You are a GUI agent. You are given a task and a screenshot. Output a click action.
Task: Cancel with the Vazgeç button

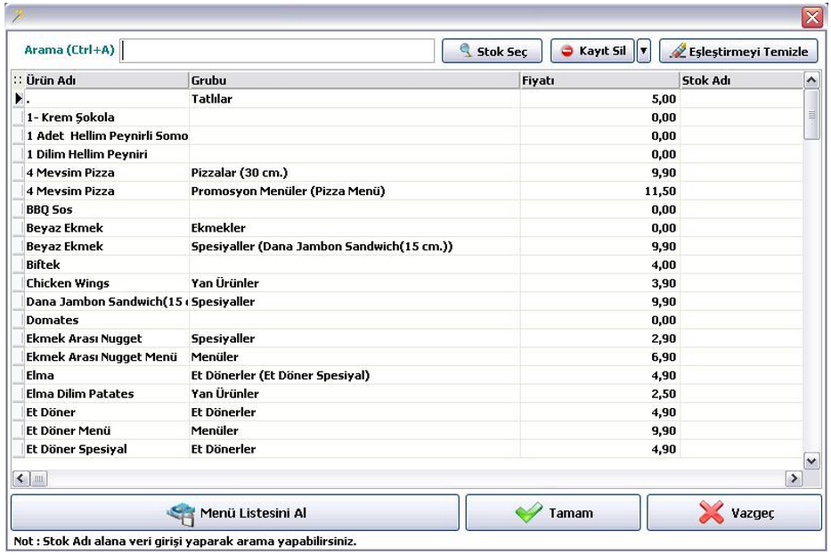[734, 512]
